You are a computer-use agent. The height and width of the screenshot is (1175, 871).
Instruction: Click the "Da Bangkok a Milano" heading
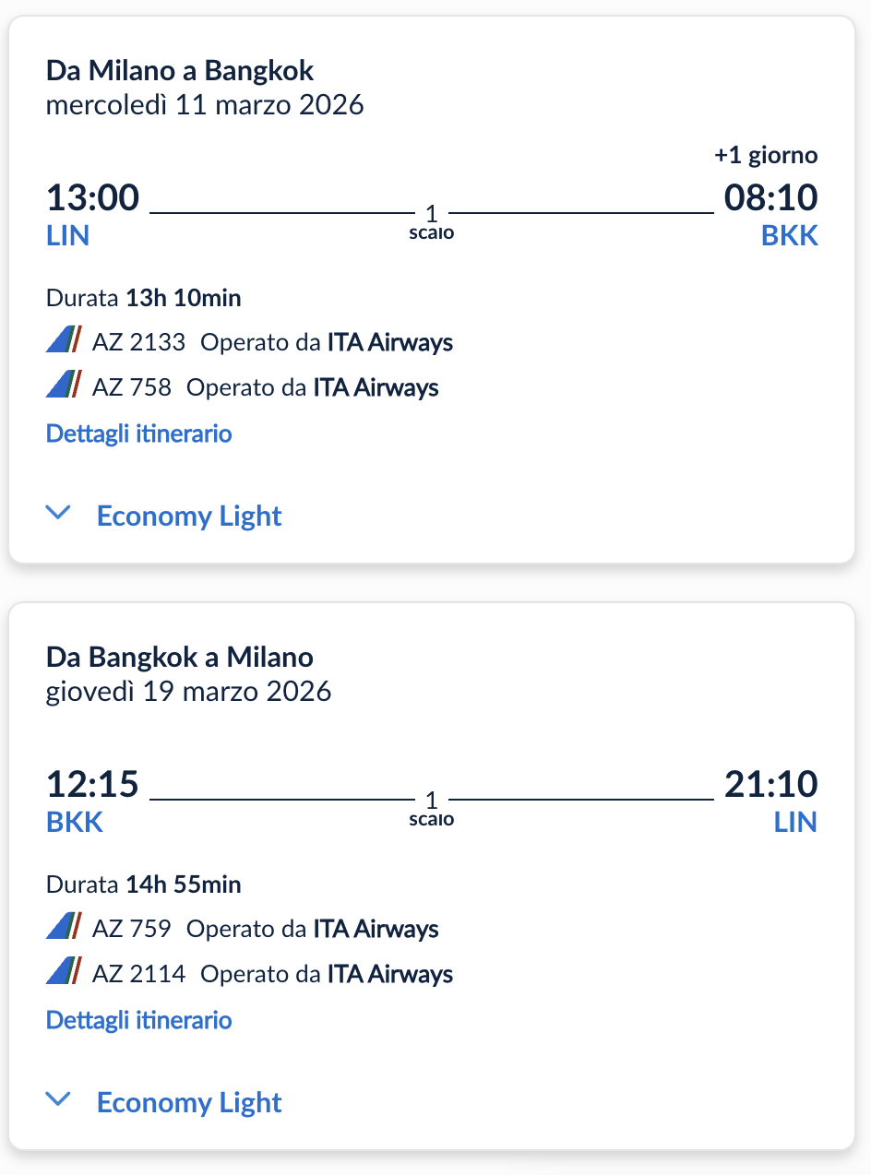tap(180, 657)
